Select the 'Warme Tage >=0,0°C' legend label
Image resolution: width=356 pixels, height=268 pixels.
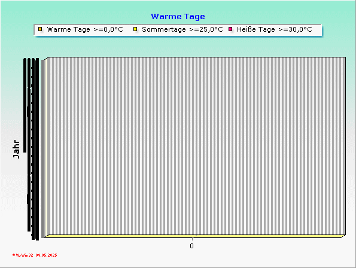85,29
